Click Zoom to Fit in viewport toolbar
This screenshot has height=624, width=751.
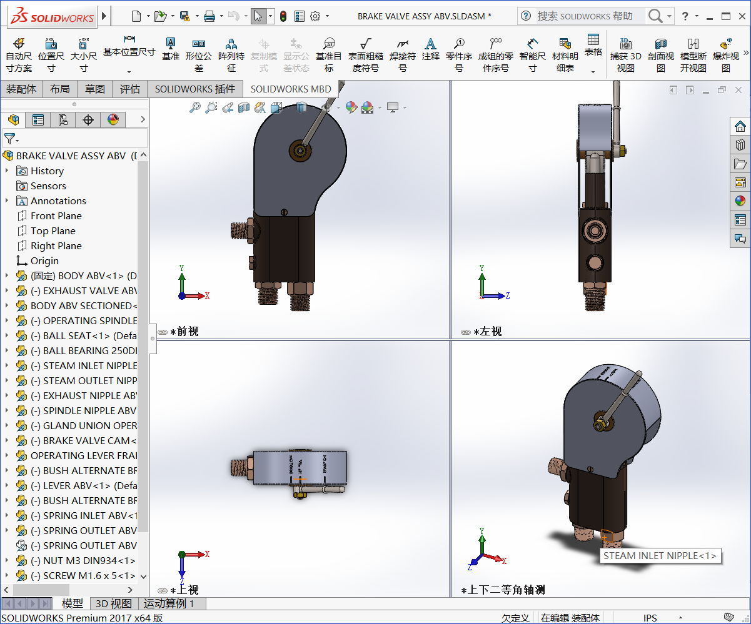[x=195, y=107]
